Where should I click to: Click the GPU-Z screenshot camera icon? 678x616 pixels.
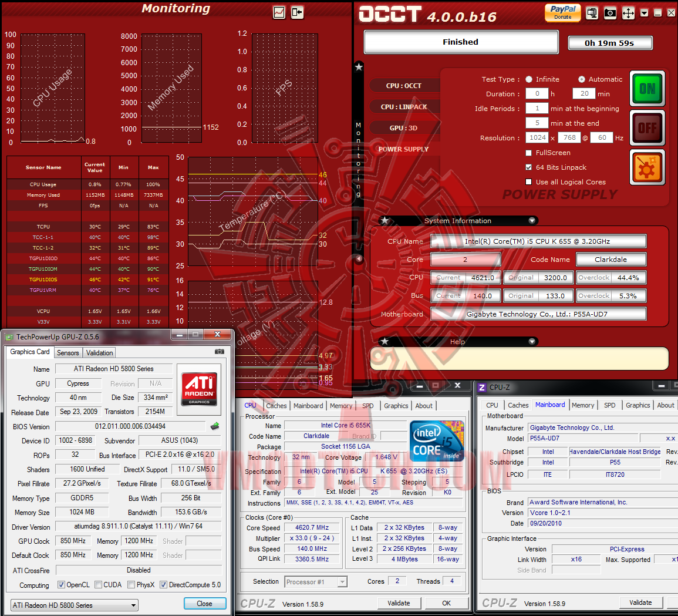coord(220,352)
